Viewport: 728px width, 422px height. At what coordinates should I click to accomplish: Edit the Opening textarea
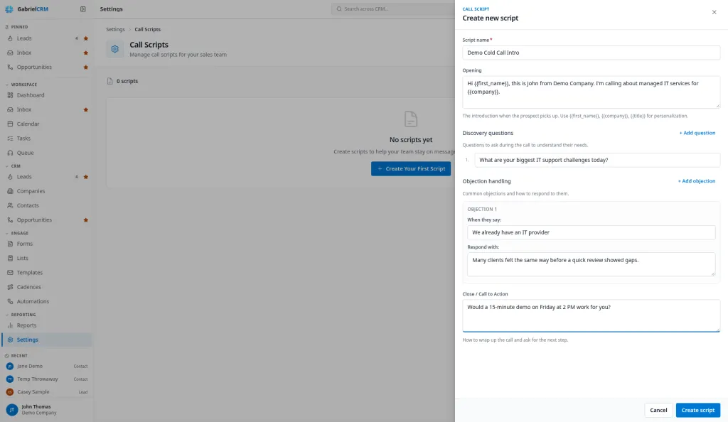pos(591,92)
